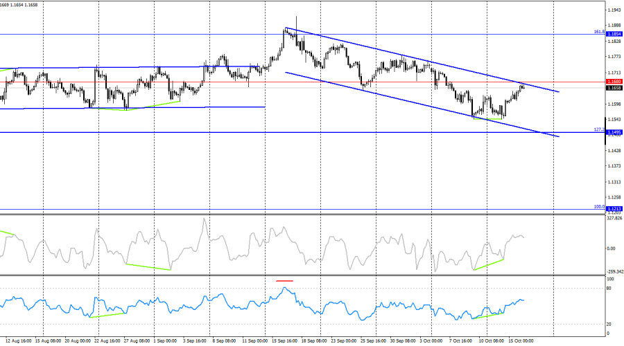Click the 10 Oct 08:00 date label
Image resolution: width=624 pixels, height=346 pixels.
pos(491,341)
